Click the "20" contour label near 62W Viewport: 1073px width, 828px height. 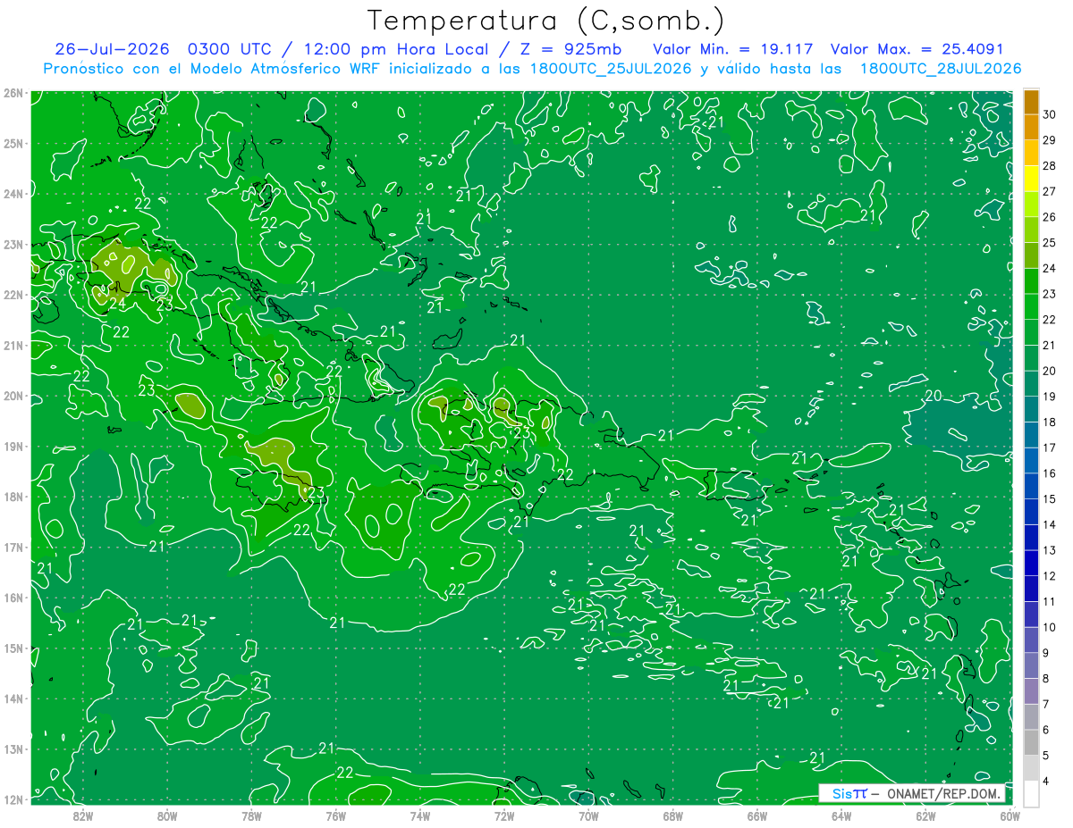pyautogui.click(x=933, y=396)
